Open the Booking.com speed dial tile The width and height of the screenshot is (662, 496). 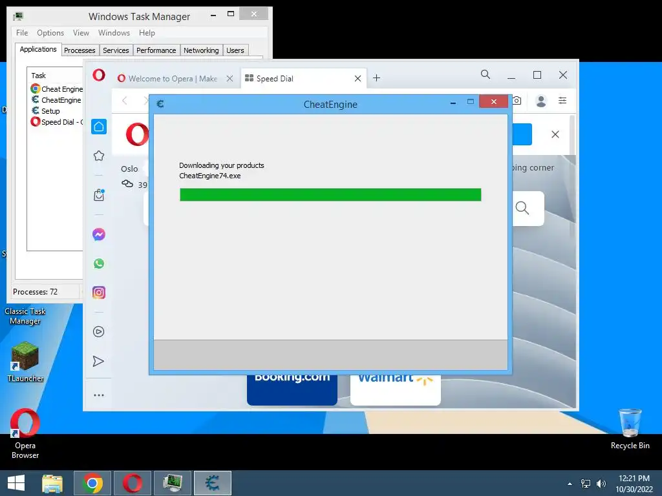point(292,389)
